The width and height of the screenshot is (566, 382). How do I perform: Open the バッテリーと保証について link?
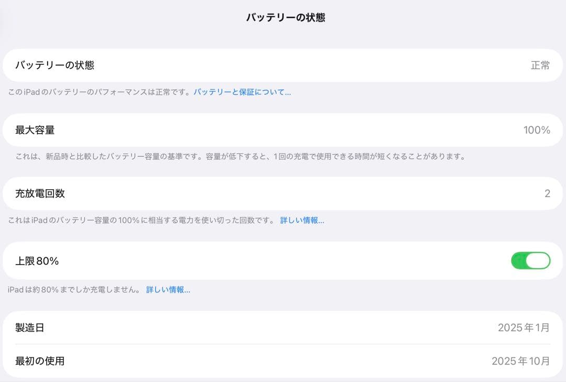[242, 92]
